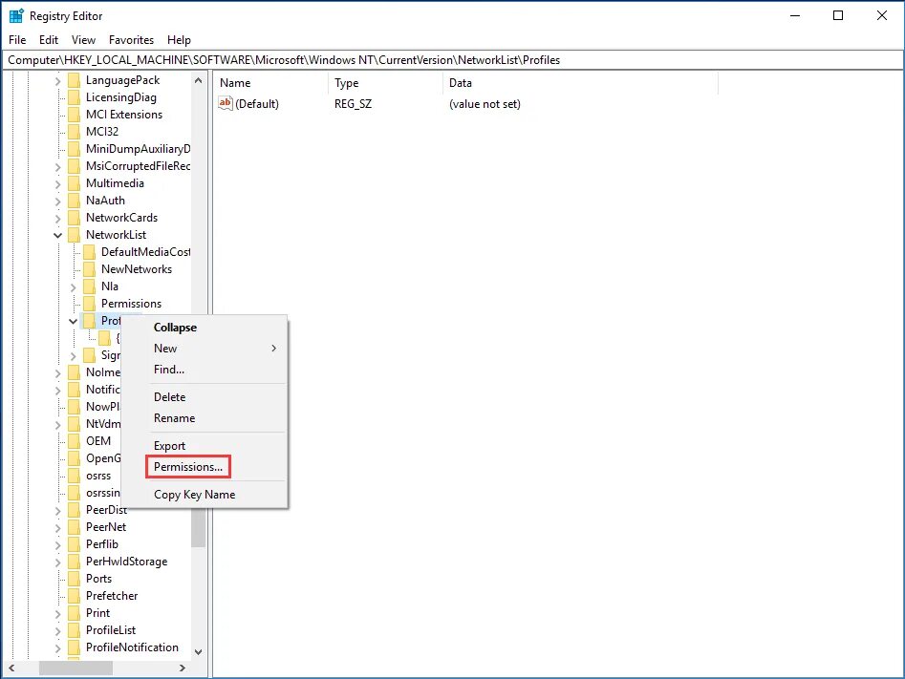The width and height of the screenshot is (905, 679).
Task: Select the ProfileList folder icon
Action: pos(74,630)
